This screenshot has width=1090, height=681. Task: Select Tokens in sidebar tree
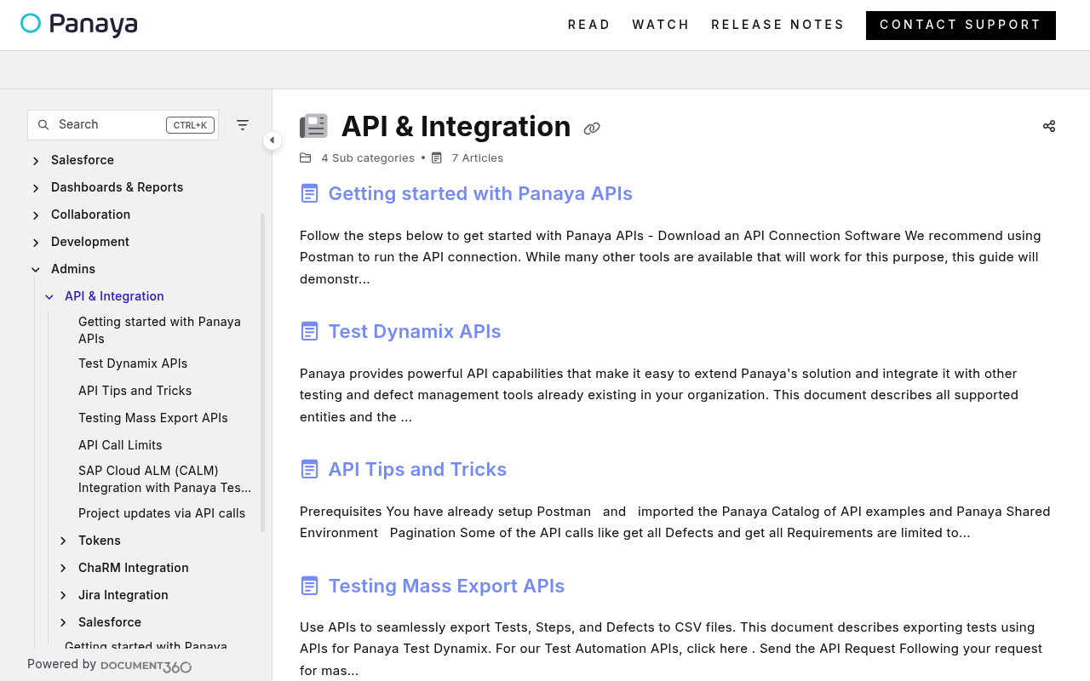coord(100,541)
